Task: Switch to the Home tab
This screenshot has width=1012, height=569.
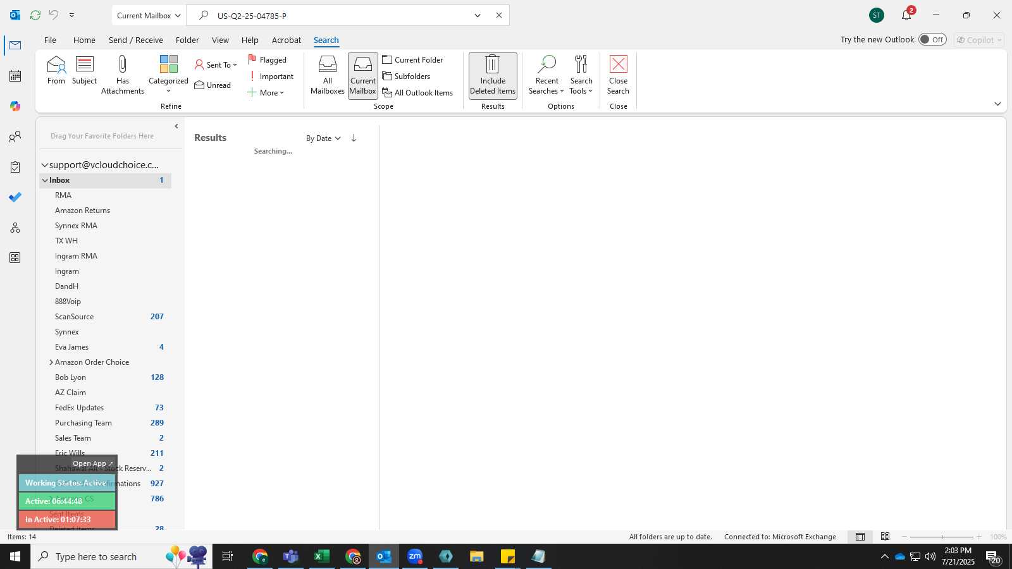Action: click(x=84, y=40)
